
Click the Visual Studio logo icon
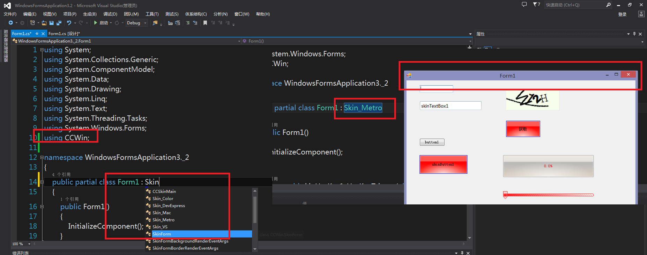coord(7,5)
